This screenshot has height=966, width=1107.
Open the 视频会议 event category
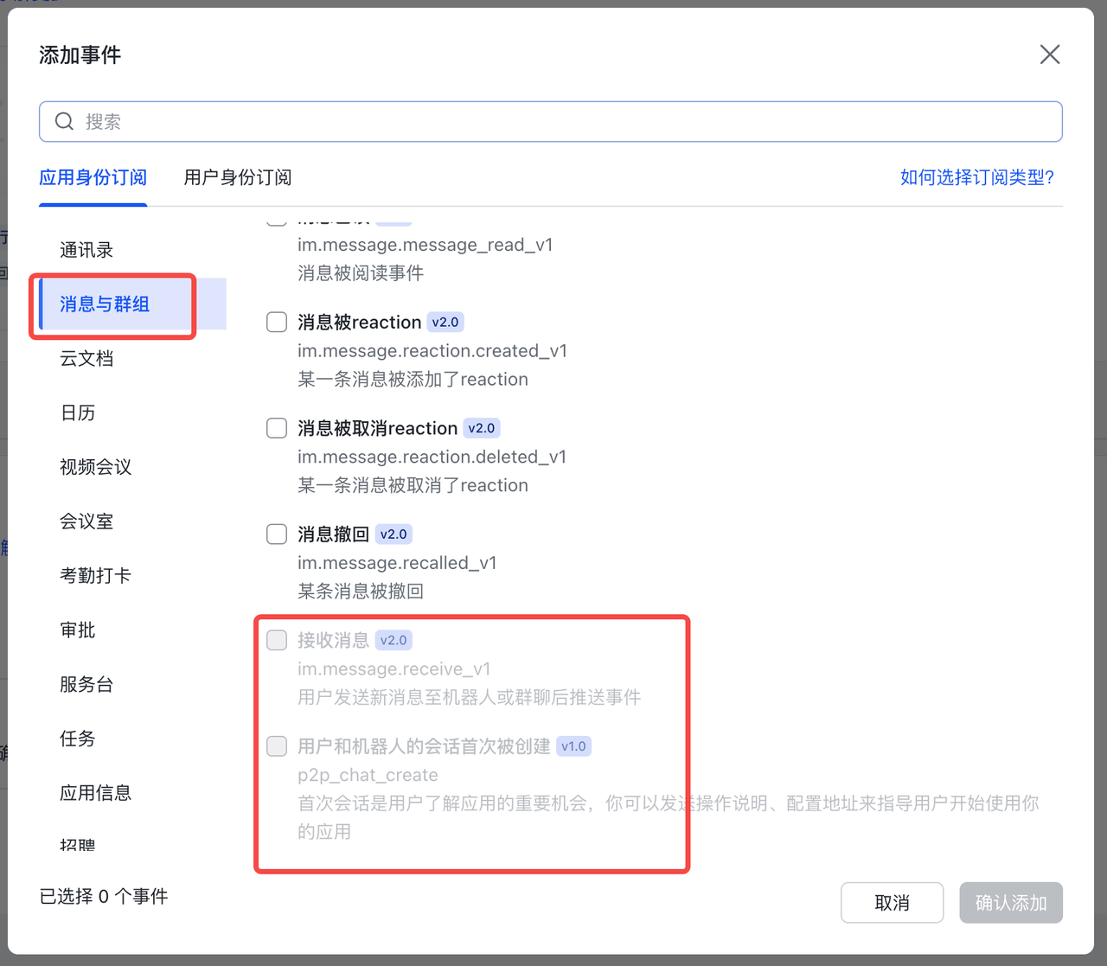coord(95,467)
